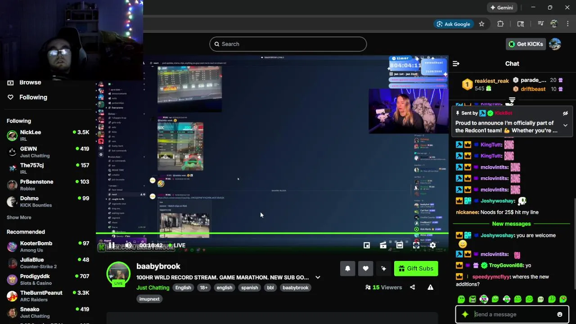The height and width of the screenshot is (324, 576).
Task: Click Show More under Following
Action: (19, 217)
